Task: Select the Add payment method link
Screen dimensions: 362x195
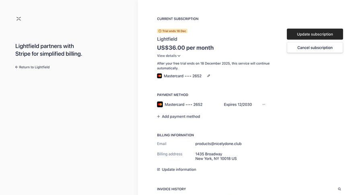Action: point(181,116)
